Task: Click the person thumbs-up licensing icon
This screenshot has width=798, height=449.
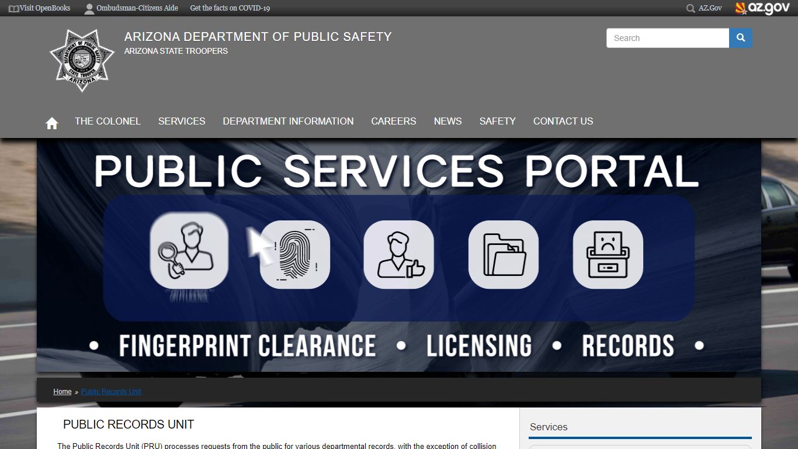Action: pos(399,254)
